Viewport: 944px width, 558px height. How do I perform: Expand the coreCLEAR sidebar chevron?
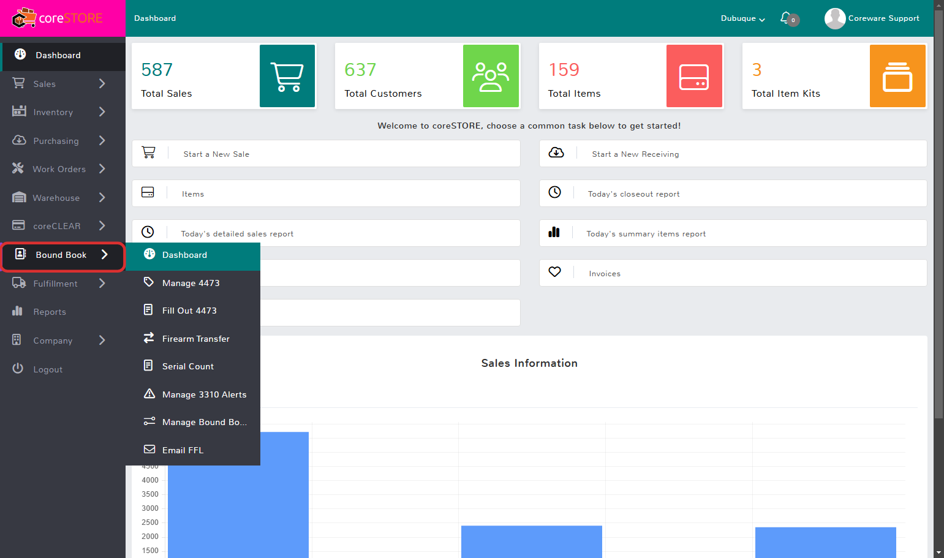coord(102,225)
